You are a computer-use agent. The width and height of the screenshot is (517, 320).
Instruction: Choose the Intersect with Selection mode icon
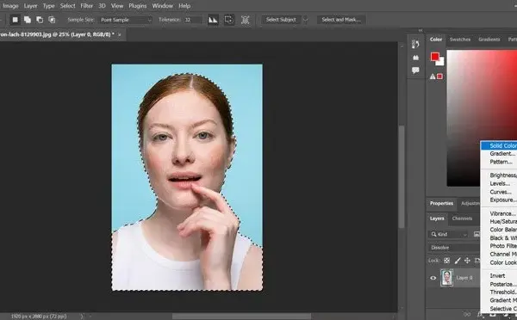[x=52, y=20]
